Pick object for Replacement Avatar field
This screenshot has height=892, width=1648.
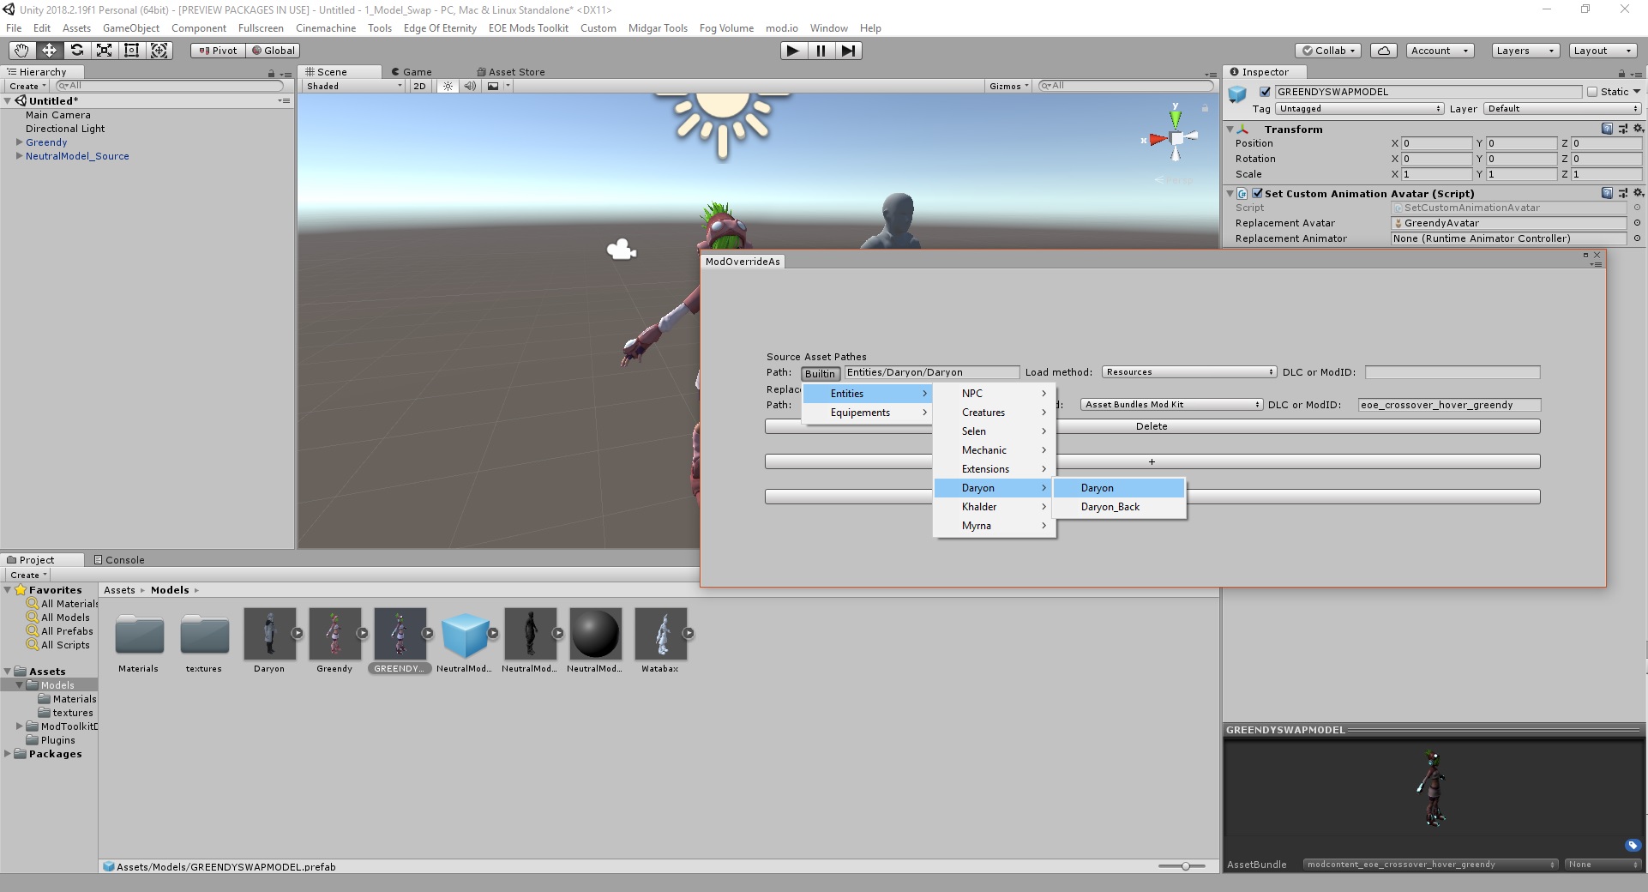pyautogui.click(x=1637, y=223)
